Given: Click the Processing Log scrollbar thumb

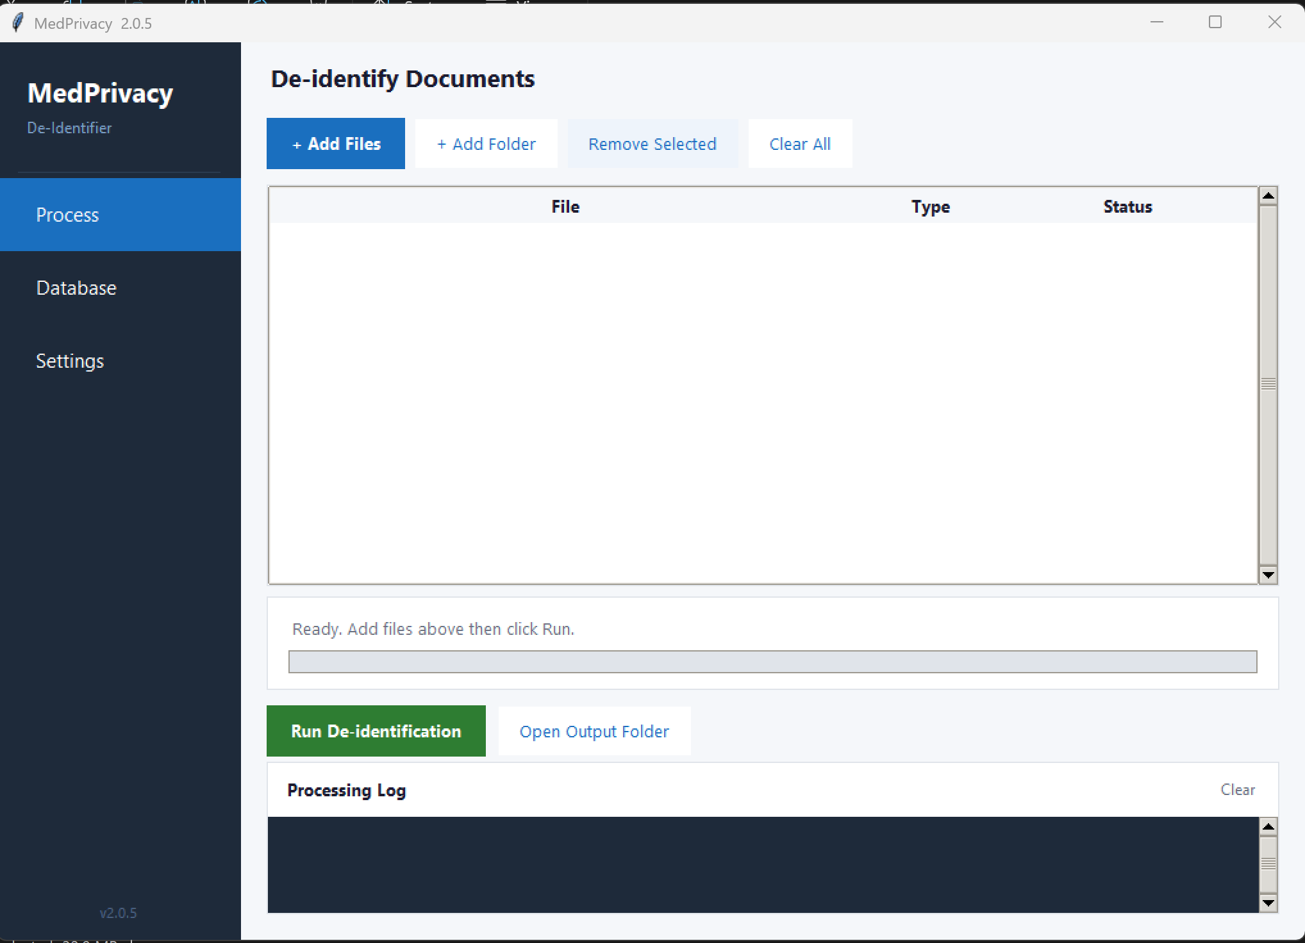Looking at the screenshot, I should [x=1268, y=865].
